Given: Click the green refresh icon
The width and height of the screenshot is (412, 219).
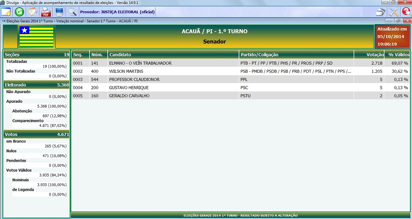Looking at the screenshot, I should 19,12.
